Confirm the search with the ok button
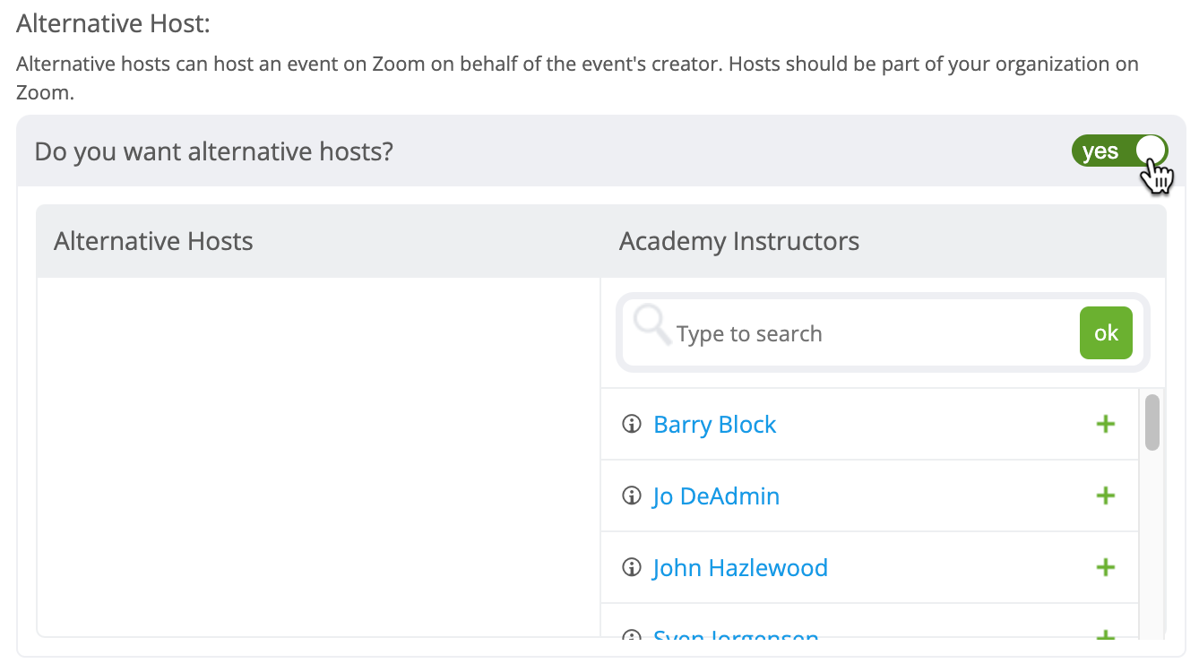Screen dimensions: 1199x672 click(x=1106, y=333)
